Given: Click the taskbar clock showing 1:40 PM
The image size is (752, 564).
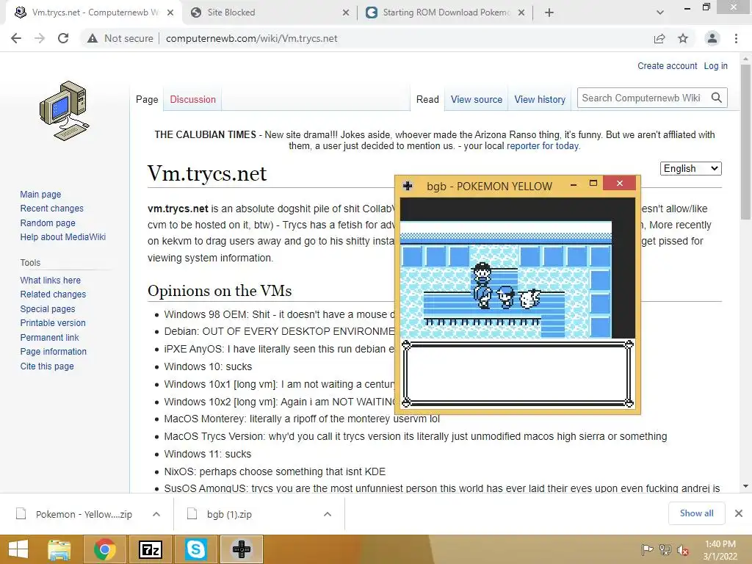Looking at the screenshot, I should pos(720,549).
